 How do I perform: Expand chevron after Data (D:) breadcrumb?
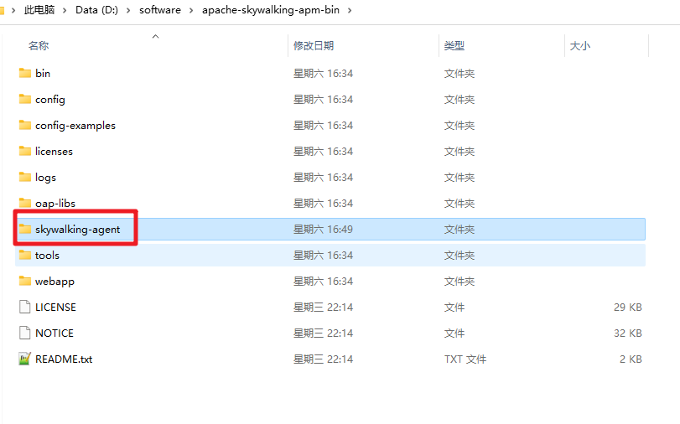[x=128, y=10]
